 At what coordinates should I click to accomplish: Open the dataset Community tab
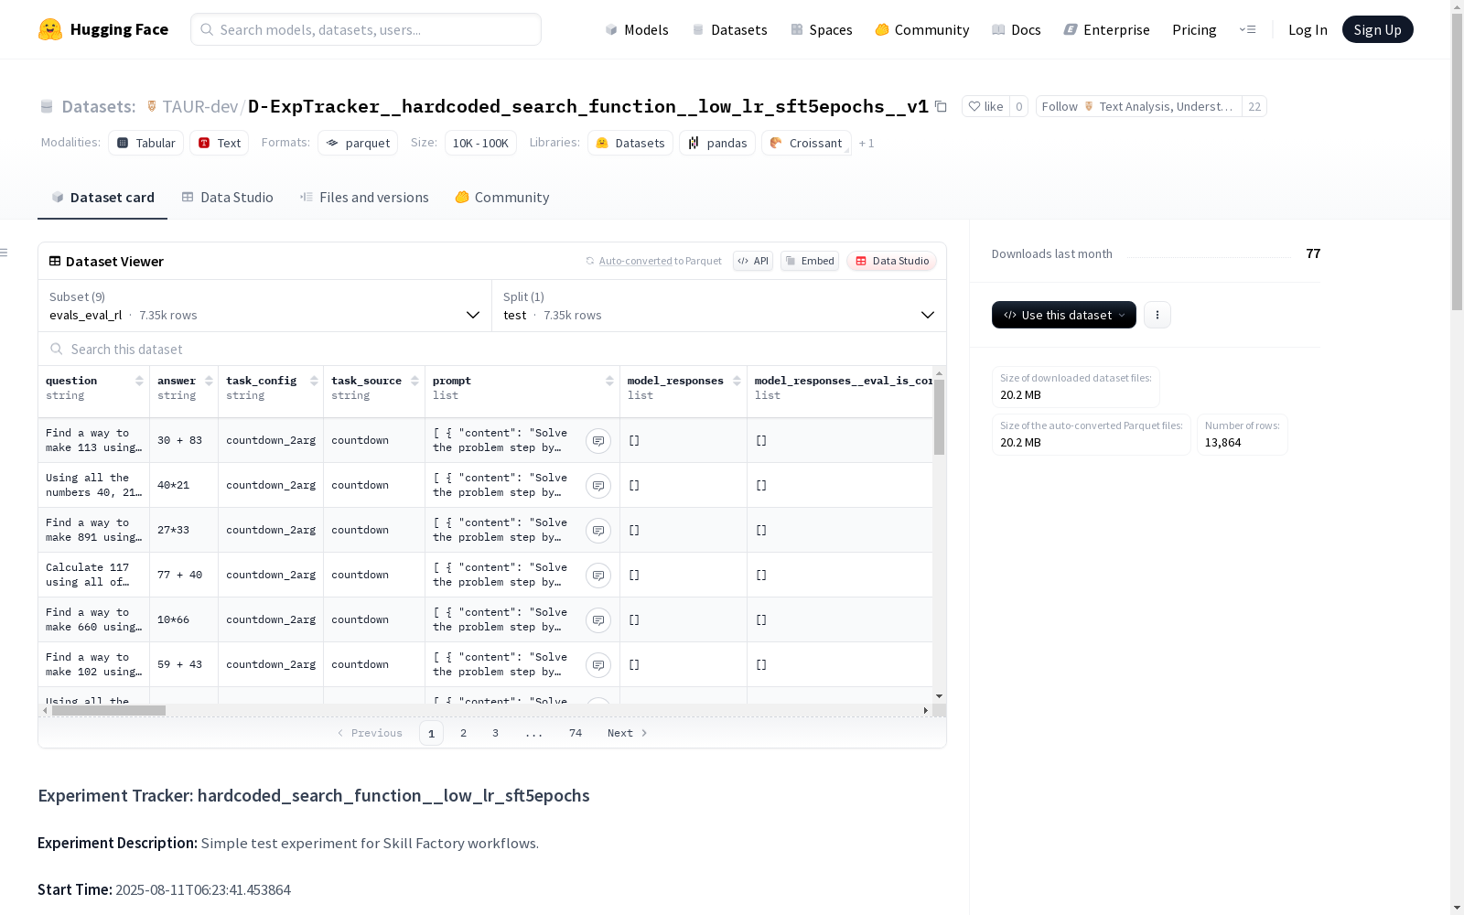tap(501, 198)
